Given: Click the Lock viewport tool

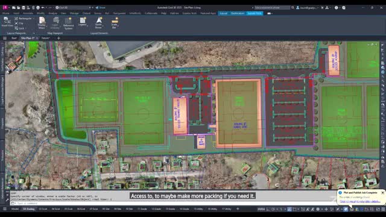Looking at the screenshot, I should pyautogui.click(x=19, y=28).
